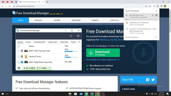Open the Download nav tab
This screenshot has width=171, height=96.
(76, 20)
